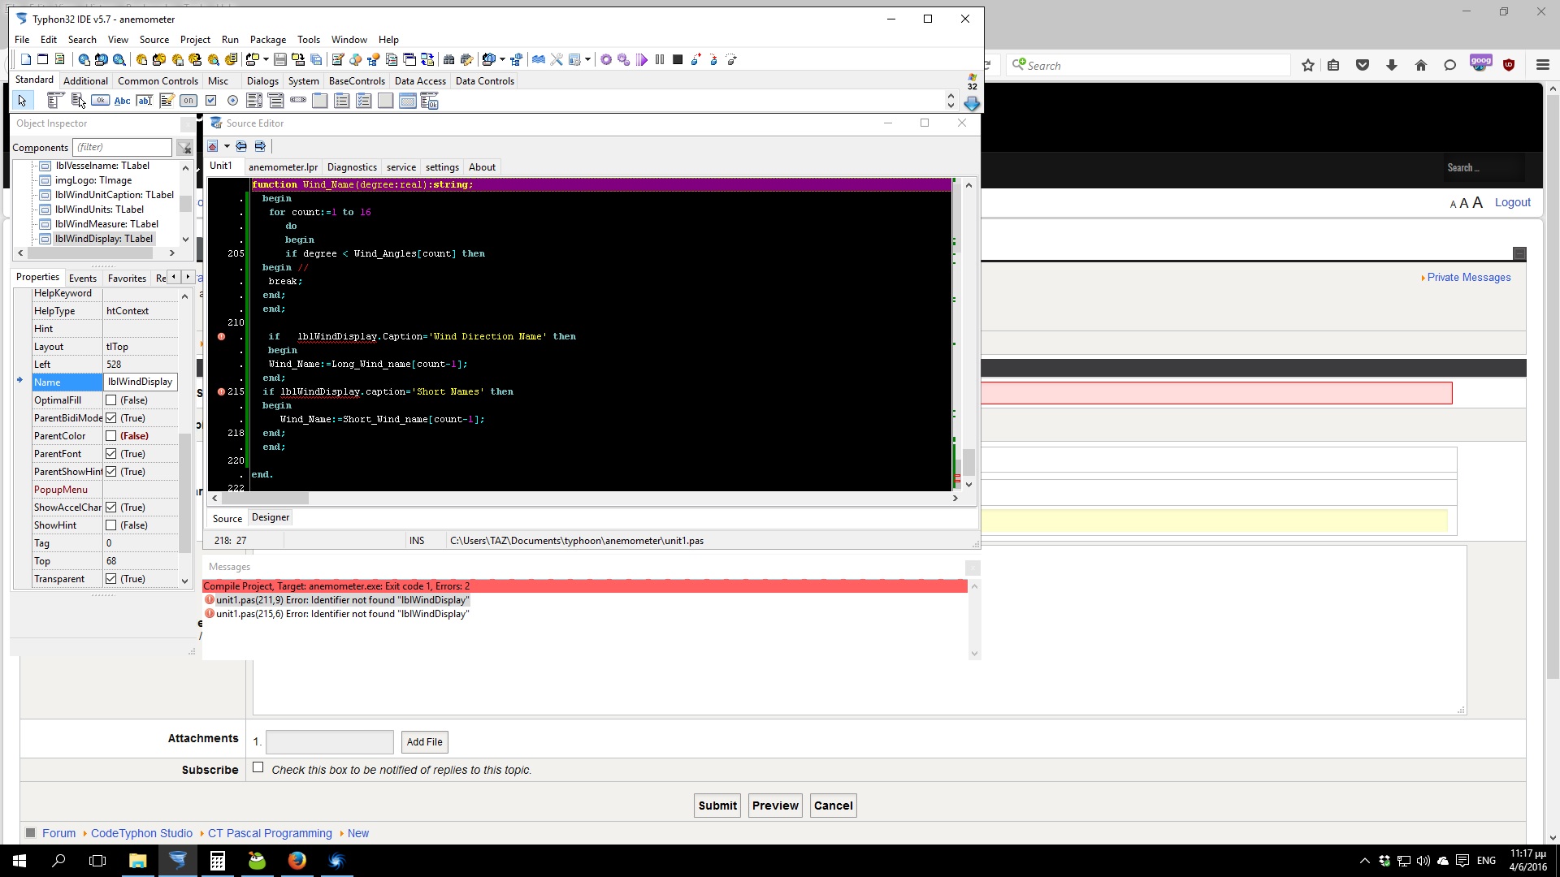Switch to the Common Controls palette tab
The image size is (1560, 877).
pos(158,80)
